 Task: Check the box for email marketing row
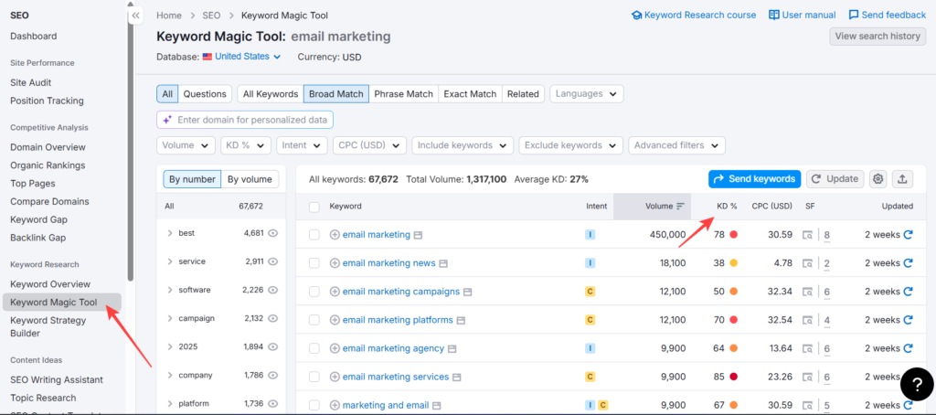[x=314, y=235]
